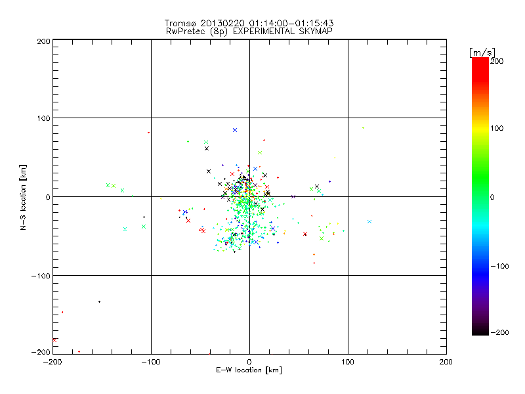
Task: Click the N-S location [km] axis label
Action: pyautogui.click(x=23, y=197)
